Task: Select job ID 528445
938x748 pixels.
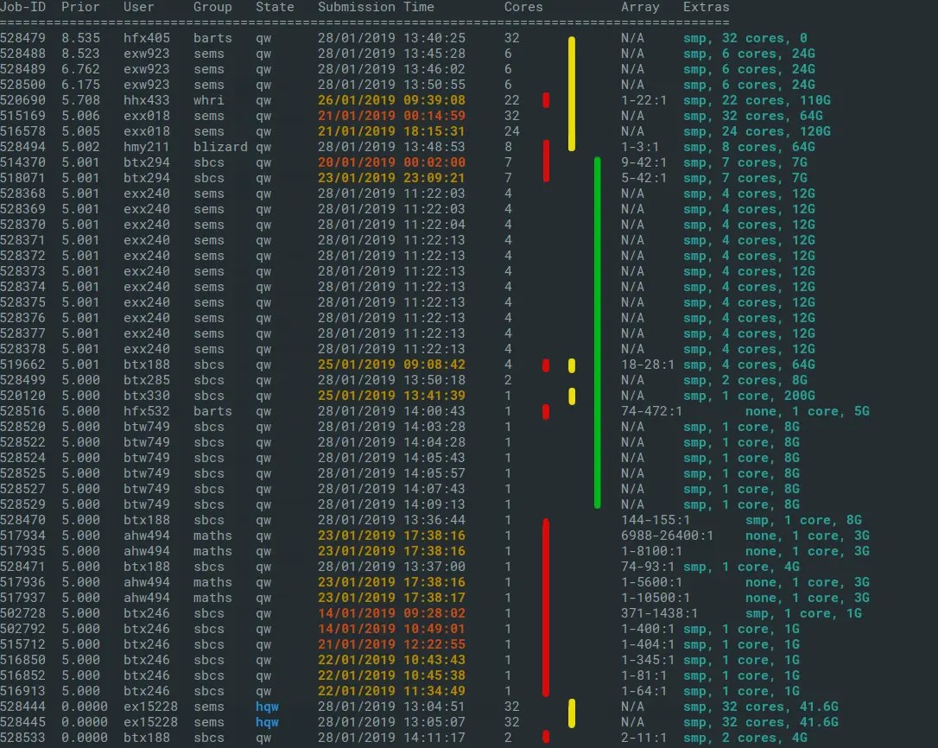Action: click(x=22, y=723)
